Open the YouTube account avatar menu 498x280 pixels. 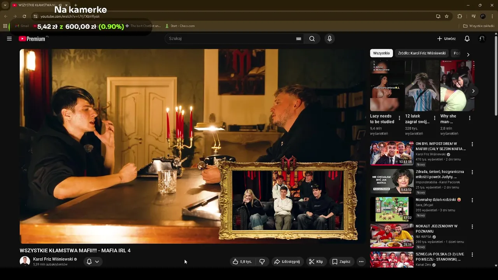coord(482,38)
